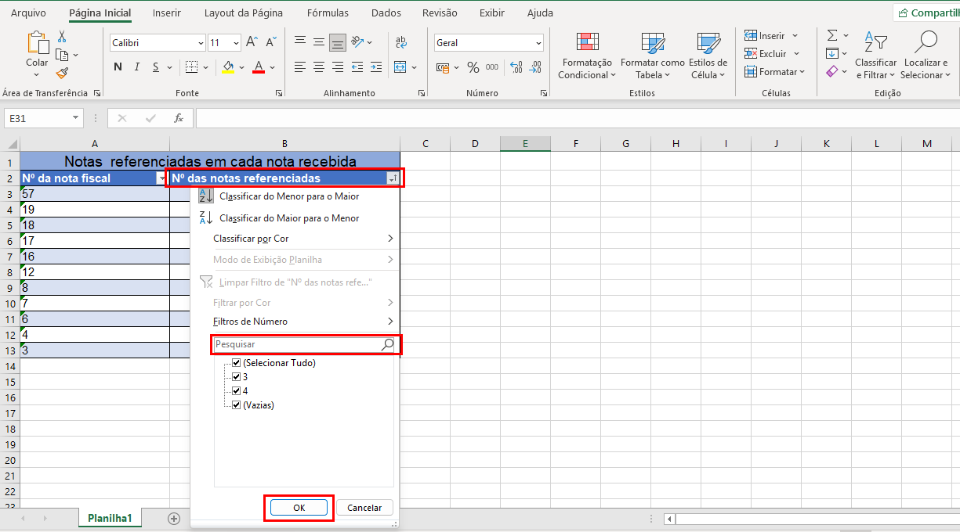Apply the red font color
This screenshot has width=960, height=532.
[x=259, y=67]
